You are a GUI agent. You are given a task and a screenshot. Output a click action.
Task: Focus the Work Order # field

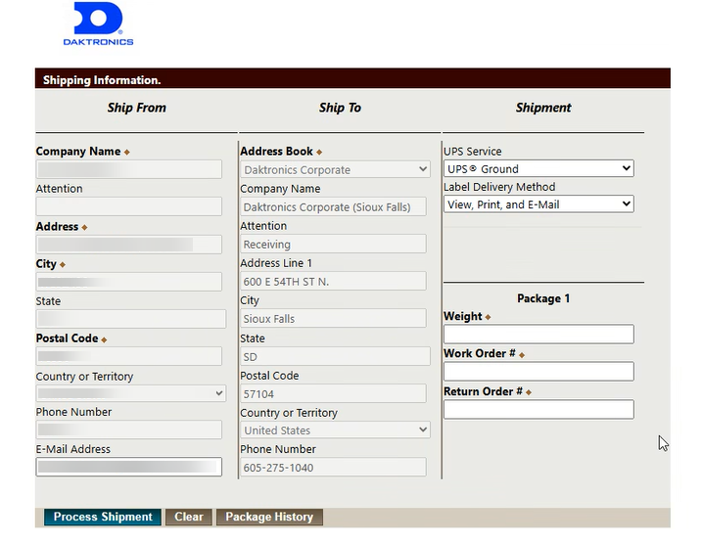538,372
